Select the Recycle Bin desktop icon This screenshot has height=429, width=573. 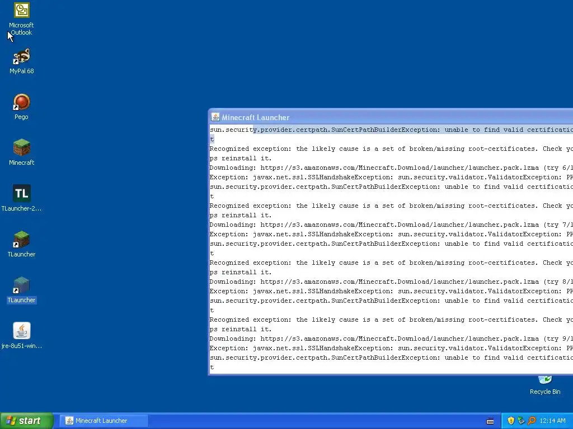pyautogui.click(x=545, y=385)
